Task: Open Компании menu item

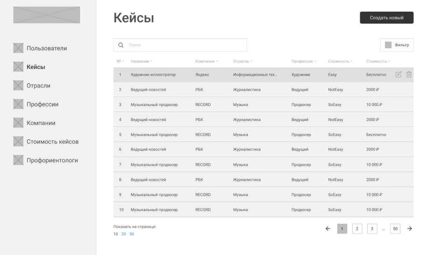Action: point(41,123)
